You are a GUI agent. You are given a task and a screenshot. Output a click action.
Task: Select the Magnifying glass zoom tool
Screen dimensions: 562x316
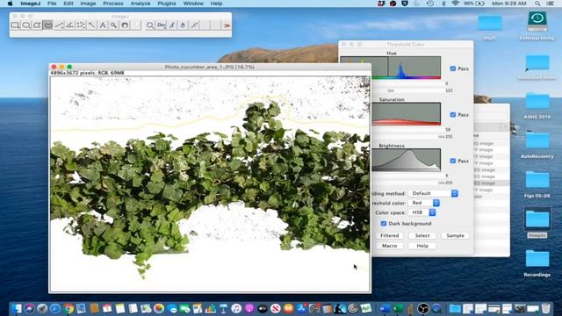(x=113, y=25)
